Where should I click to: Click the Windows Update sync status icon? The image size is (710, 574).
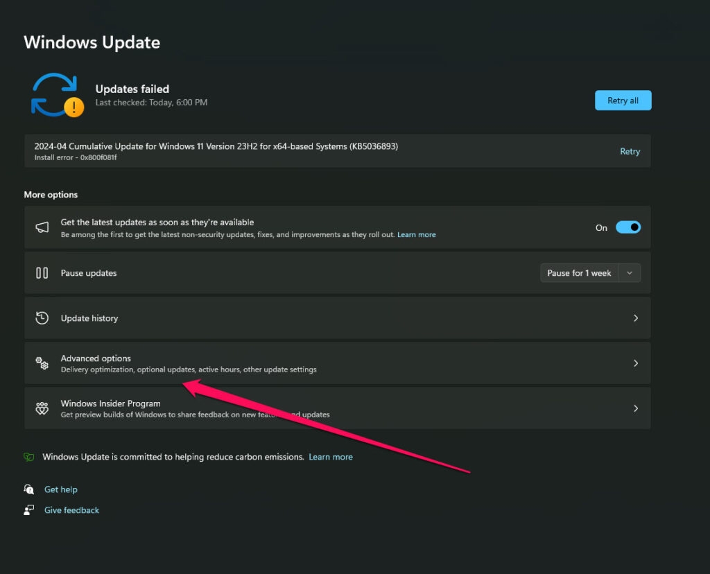tap(57, 95)
